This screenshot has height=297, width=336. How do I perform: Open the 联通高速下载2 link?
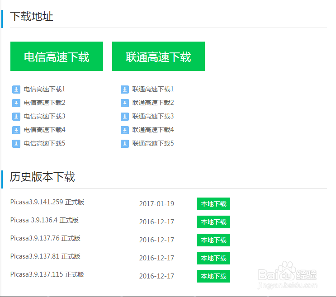click(153, 103)
